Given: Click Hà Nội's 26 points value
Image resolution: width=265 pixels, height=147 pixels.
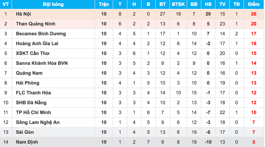Looking at the screenshot, I should [x=254, y=14].
